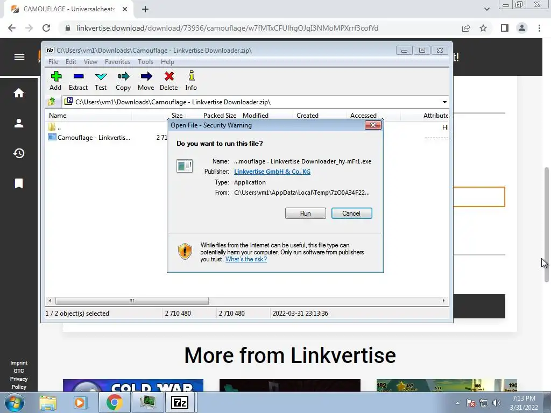Open Chrome profile avatar

[x=522, y=28]
